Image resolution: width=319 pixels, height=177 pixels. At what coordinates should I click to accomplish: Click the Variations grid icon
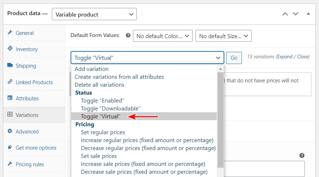click(10, 114)
